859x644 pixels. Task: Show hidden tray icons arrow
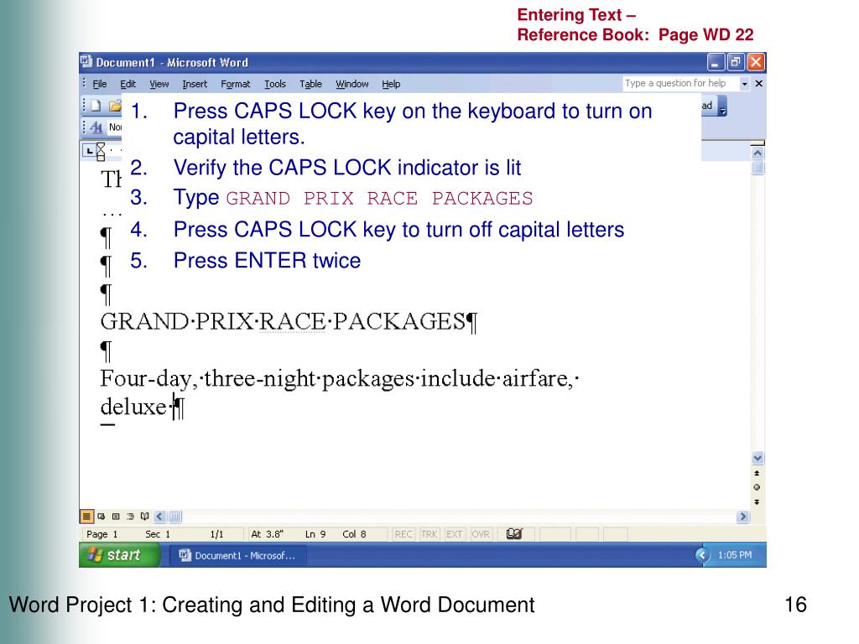(702, 555)
